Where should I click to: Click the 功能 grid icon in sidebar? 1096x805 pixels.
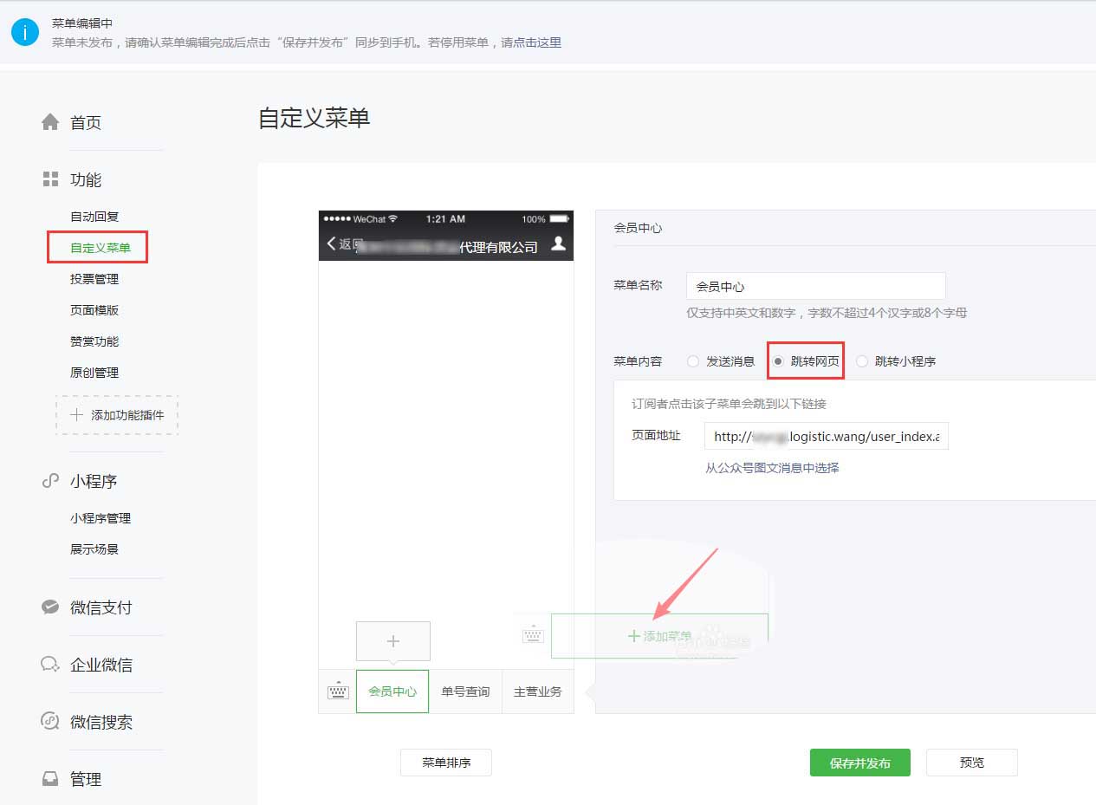click(x=50, y=179)
